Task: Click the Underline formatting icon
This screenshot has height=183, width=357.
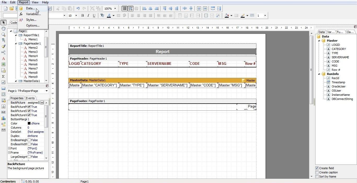Action: (x=94, y=16)
